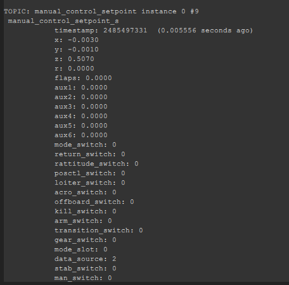The image size is (289, 285).
Task: Click the rattitude_switch field line
Action: click(x=96, y=164)
